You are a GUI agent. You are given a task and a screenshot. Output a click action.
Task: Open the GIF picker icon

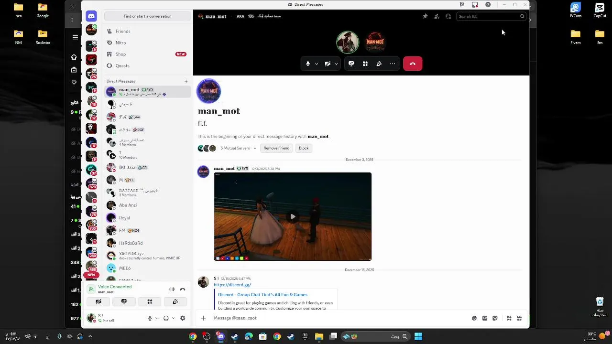click(x=485, y=318)
